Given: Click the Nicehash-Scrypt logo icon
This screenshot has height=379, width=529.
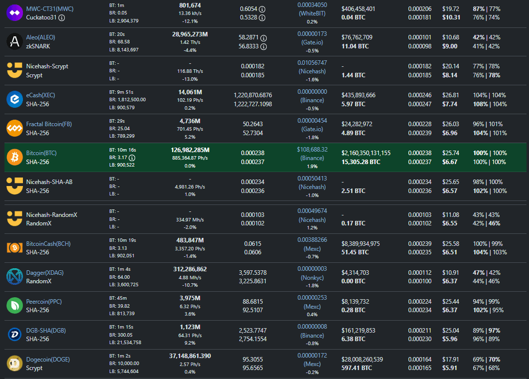Looking at the screenshot, I should (14, 70).
